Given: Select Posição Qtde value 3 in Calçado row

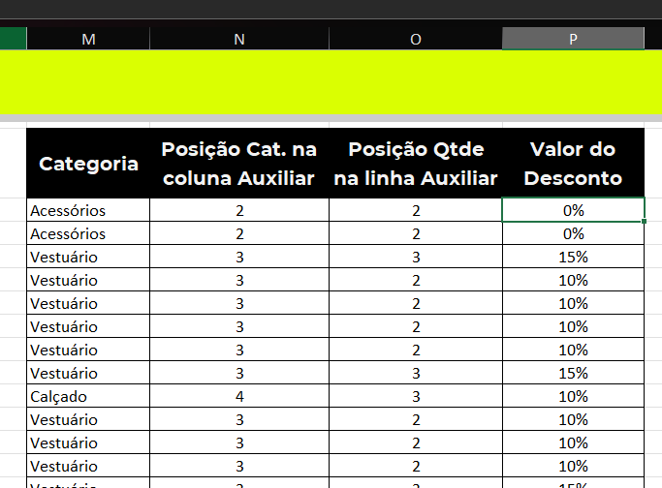Looking at the screenshot, I should [416, 396].
